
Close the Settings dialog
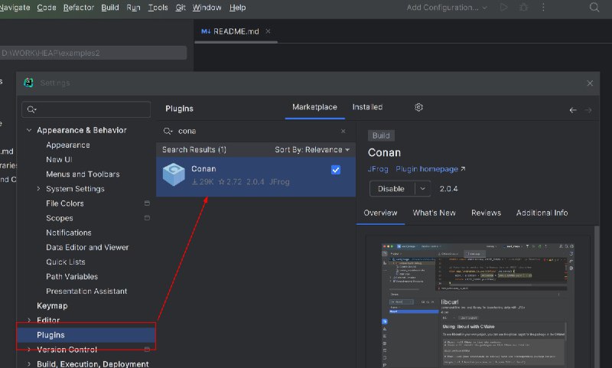590,83
